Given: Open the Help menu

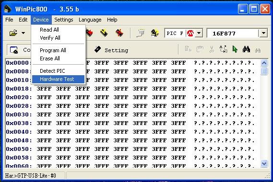Looking at the screenshot, I should [112, 20].
